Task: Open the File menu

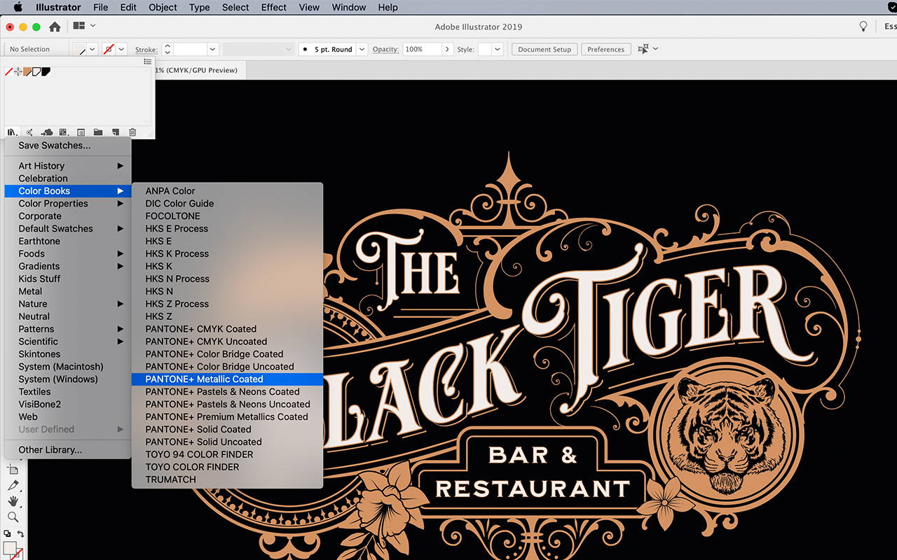Action: (101, 8)
